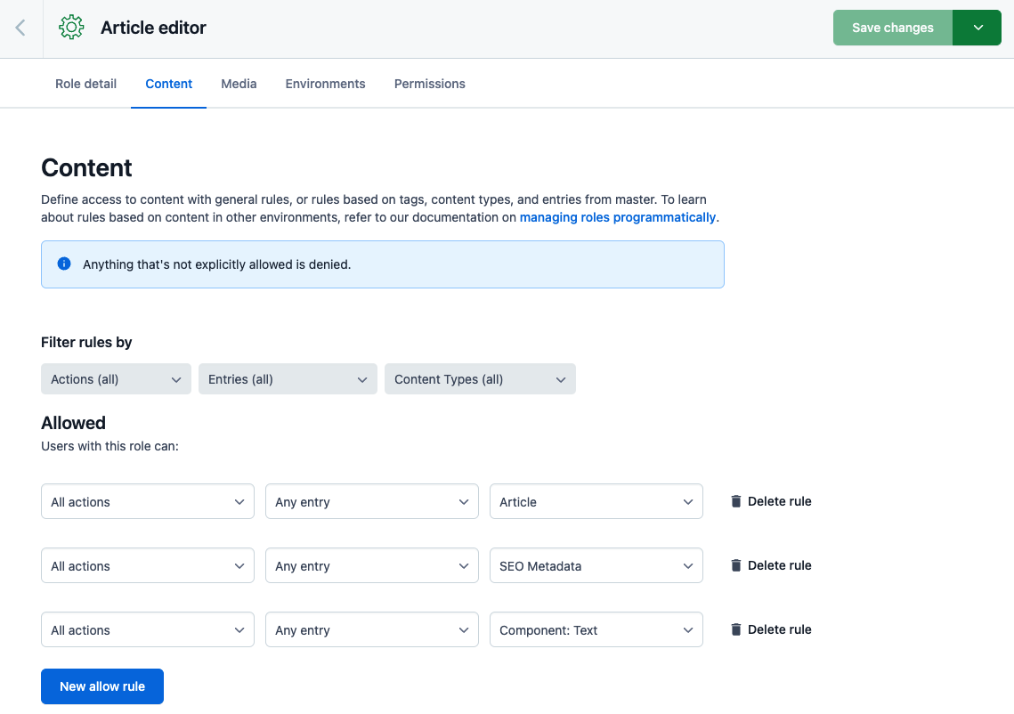This screenshot has height=714, width=1014.
Task: Open the All actions dropdown in the first rule
Action: (x=147, y=501)
